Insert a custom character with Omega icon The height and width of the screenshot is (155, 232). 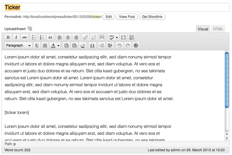[92, 45]
